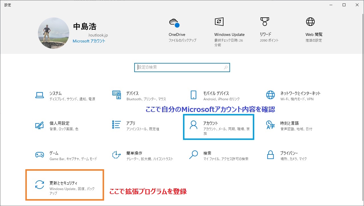364x206 pixels.
Task: Open the OneDrive file backup shortcut
Action: point(174,23)
